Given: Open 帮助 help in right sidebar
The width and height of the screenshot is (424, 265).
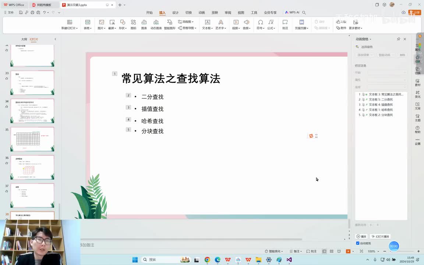Looking at the screenshot, I should coord(418,130).
